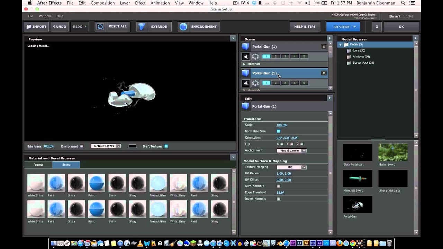Viewport: 443px width, 249px height.
Task: Open Scene Setup Window menu
Action: [45, 16]
